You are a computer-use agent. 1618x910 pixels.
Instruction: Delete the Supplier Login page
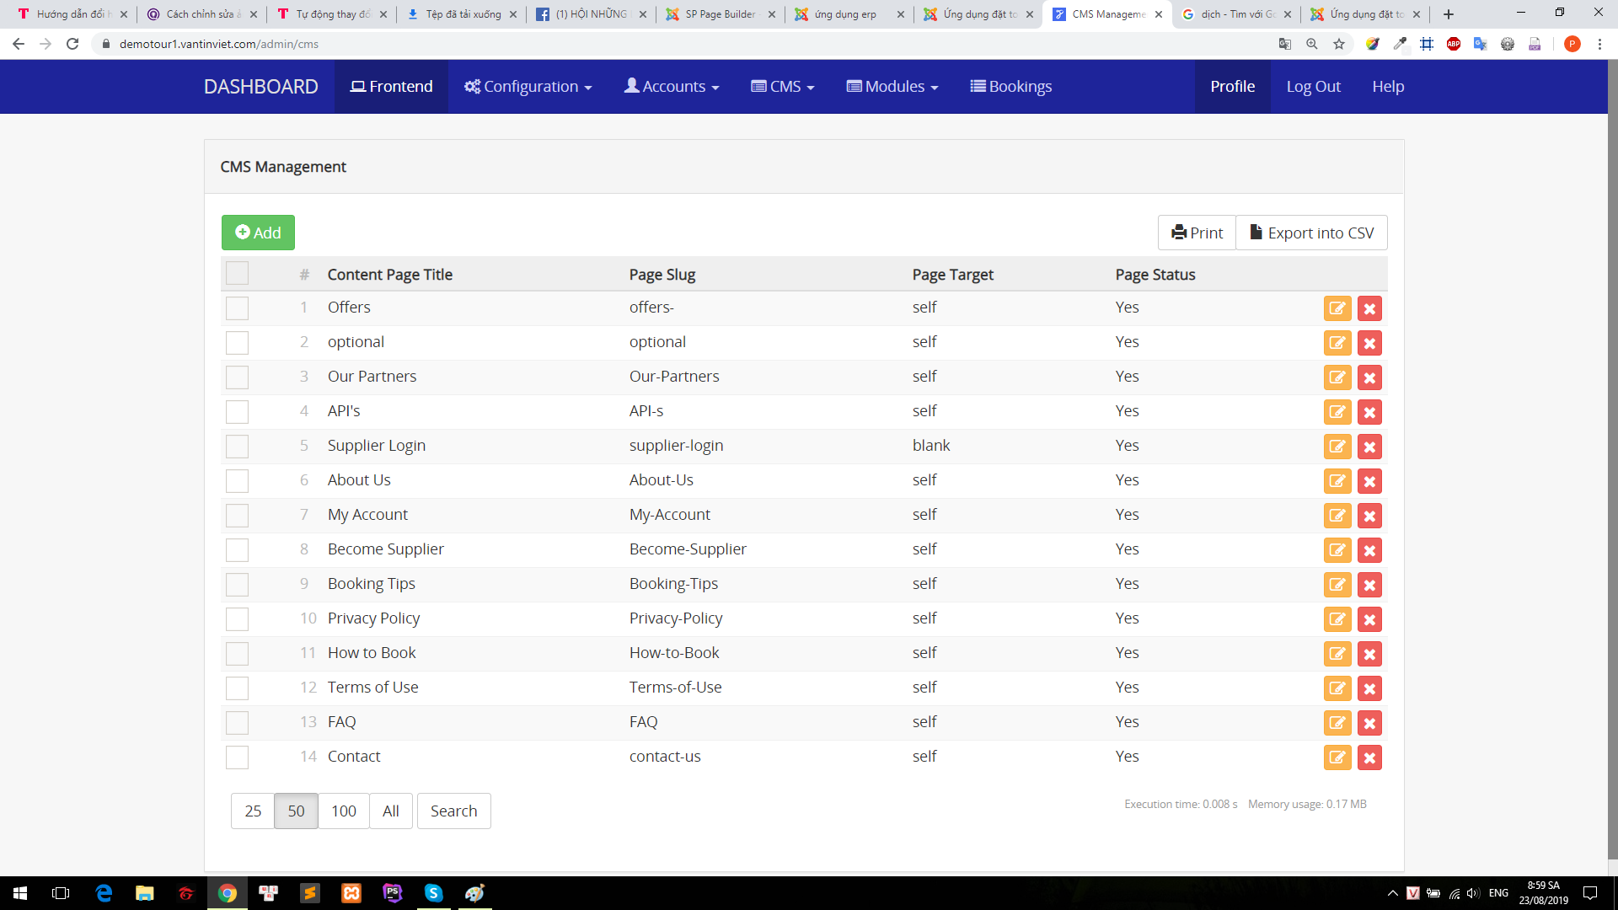tap(1369, 447)
